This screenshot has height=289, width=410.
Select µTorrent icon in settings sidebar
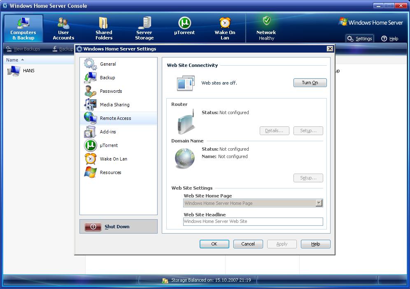tap(91, 145)
